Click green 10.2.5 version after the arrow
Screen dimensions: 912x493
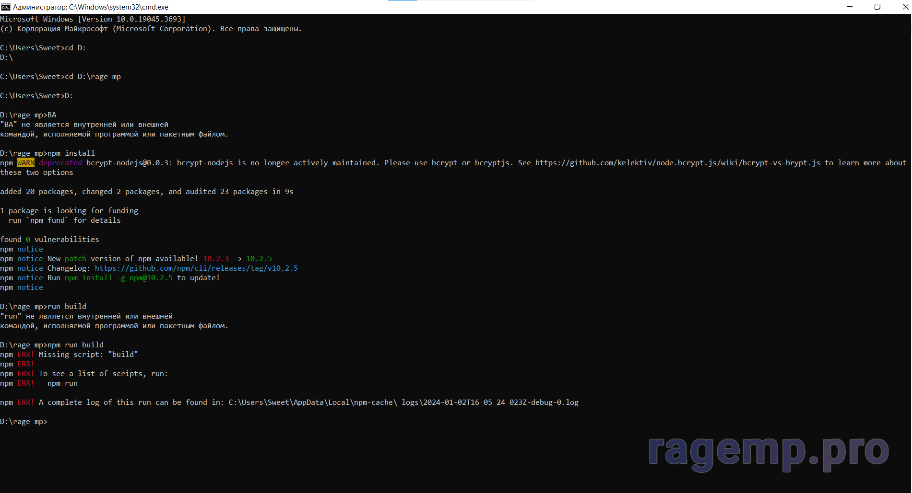[x=259, y=259]
